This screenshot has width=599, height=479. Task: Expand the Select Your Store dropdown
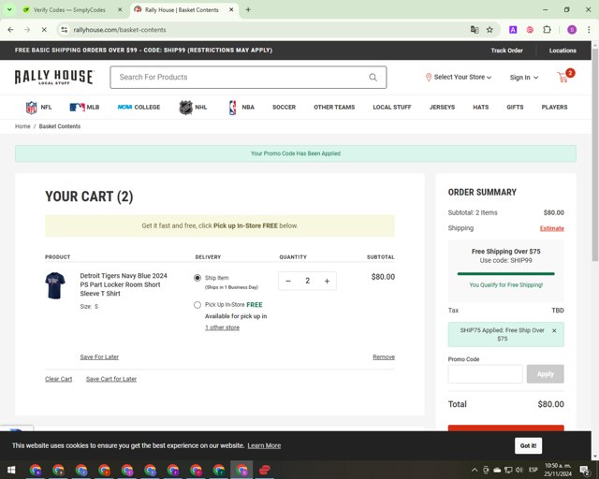[x=459, y=77]
